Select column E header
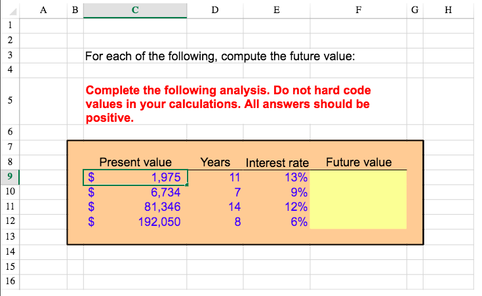Viewport: 482px width, 296px height. click(277, 10)
